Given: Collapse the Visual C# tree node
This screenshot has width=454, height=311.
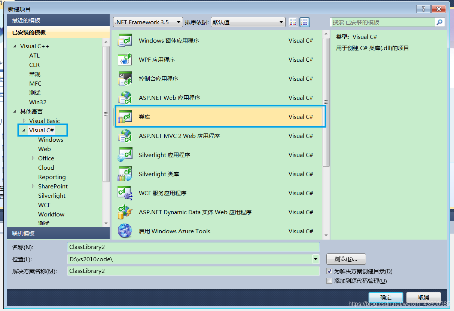Looking at the screenshot, I should click(x=24, y=130).
